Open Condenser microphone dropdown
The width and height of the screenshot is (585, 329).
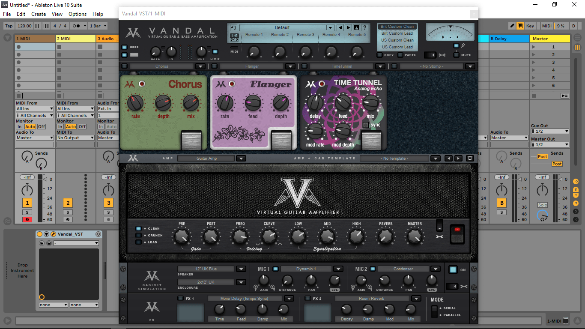(436, 269)
